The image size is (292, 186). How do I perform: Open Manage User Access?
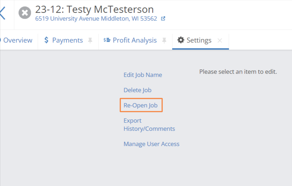click(151, 144)
